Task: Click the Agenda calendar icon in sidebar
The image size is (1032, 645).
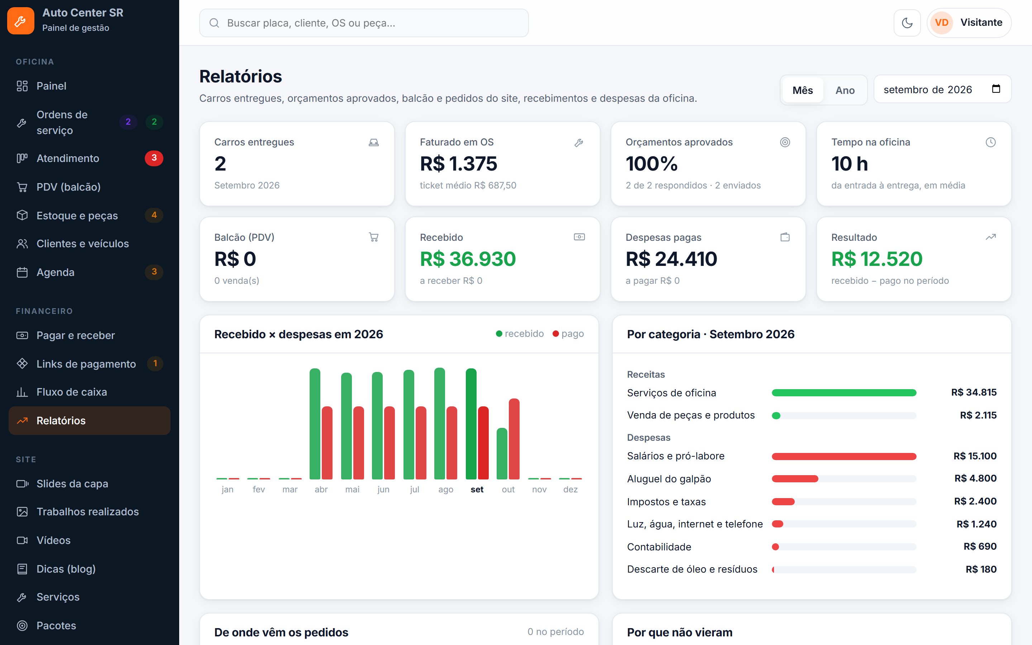Action: point(22,272)
